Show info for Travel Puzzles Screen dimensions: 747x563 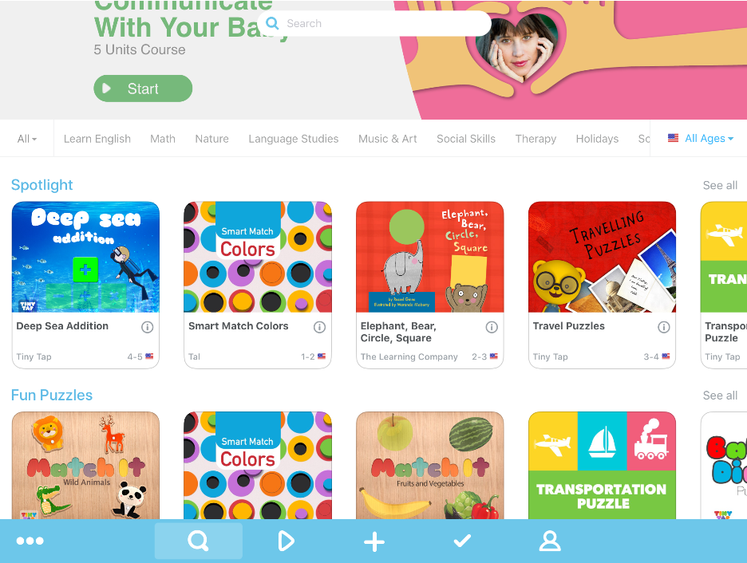tap(664, 327)
